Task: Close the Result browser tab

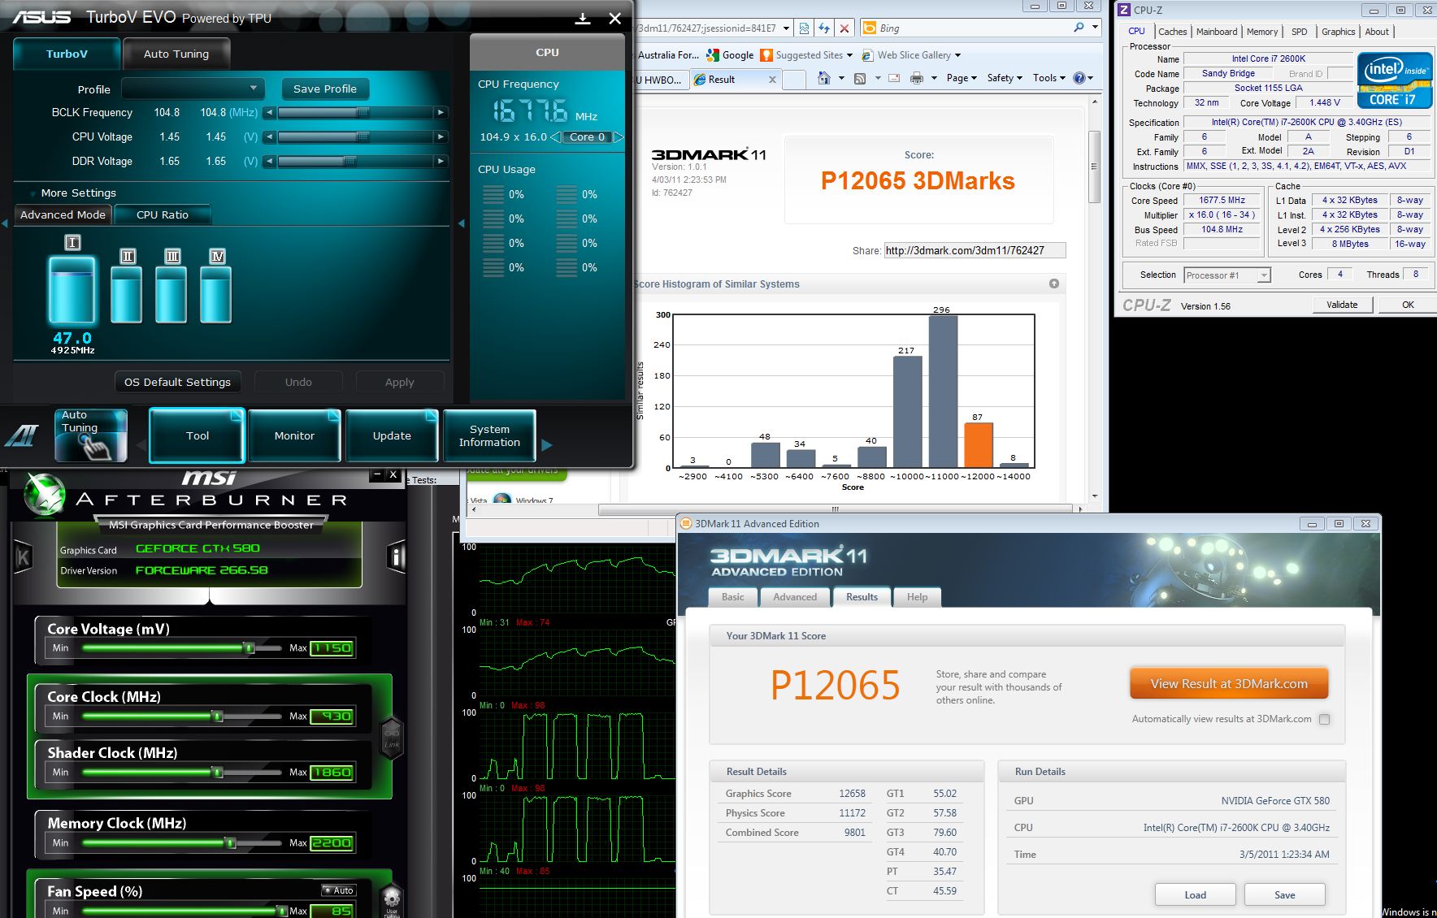Action: (x=772, y=80)
